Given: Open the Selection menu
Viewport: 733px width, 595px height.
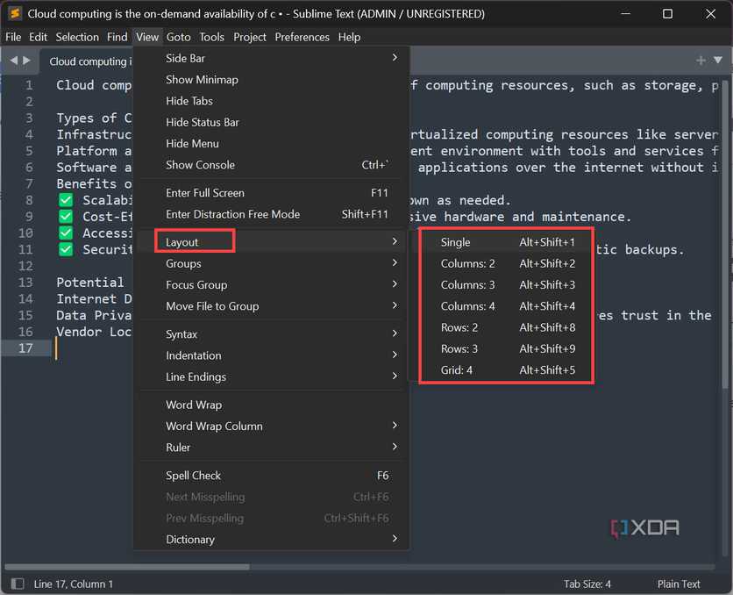Looking at the screenshot, I should (77, 37).
